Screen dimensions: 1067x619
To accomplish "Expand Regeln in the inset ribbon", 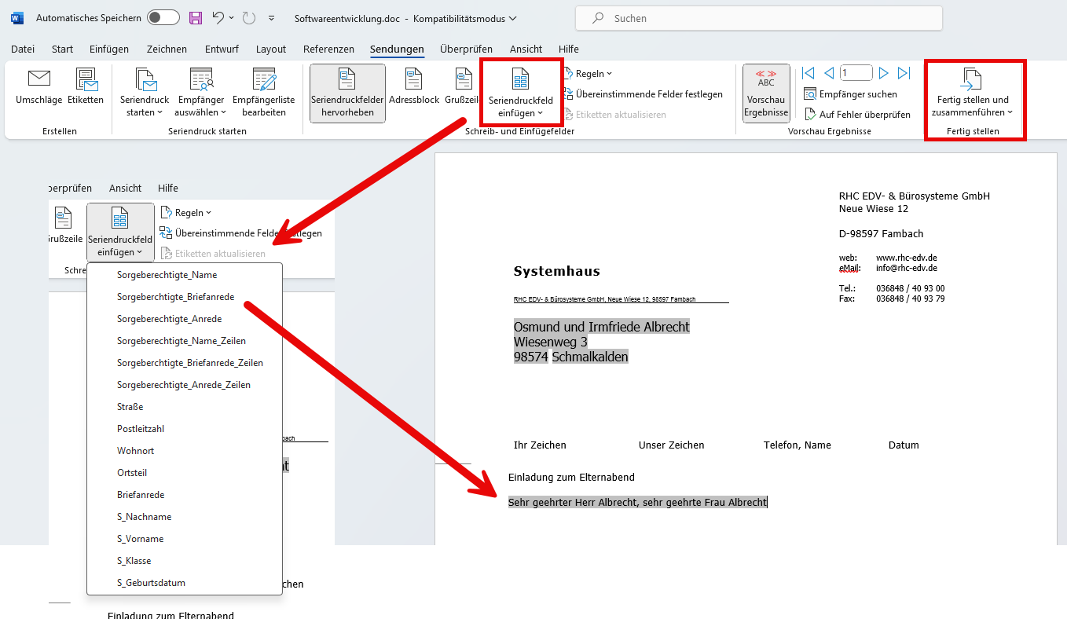I will coord(186,213).
